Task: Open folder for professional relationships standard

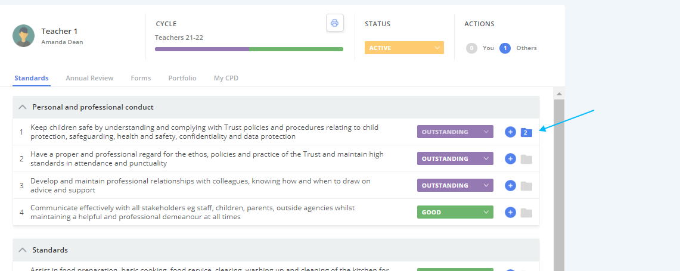Action: 526,186
